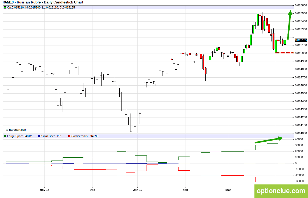This screenshot has width=308, height=198.
Task: Click the 40000 label on positions axis
Action: pyautogui.click(x=299, y=140)
